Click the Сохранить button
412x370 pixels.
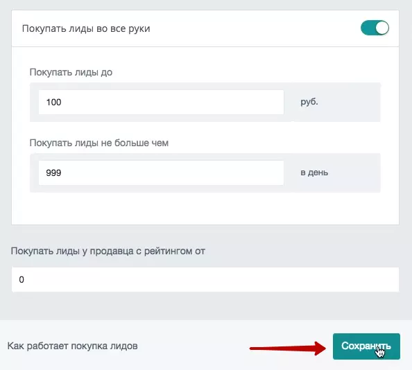point(366,346)
